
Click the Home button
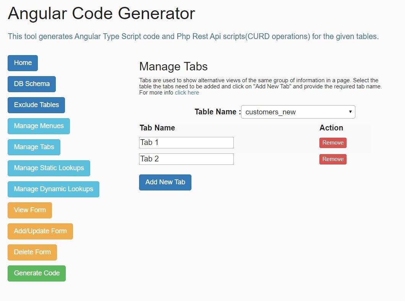23,63
